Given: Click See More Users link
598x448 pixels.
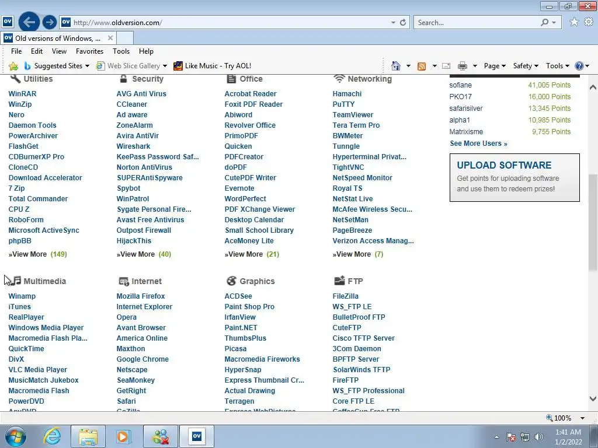Looking at the screenshot, I should 478,143.
